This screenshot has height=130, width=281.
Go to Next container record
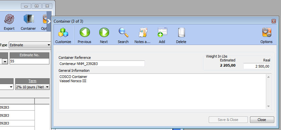[x=104, y=35]
